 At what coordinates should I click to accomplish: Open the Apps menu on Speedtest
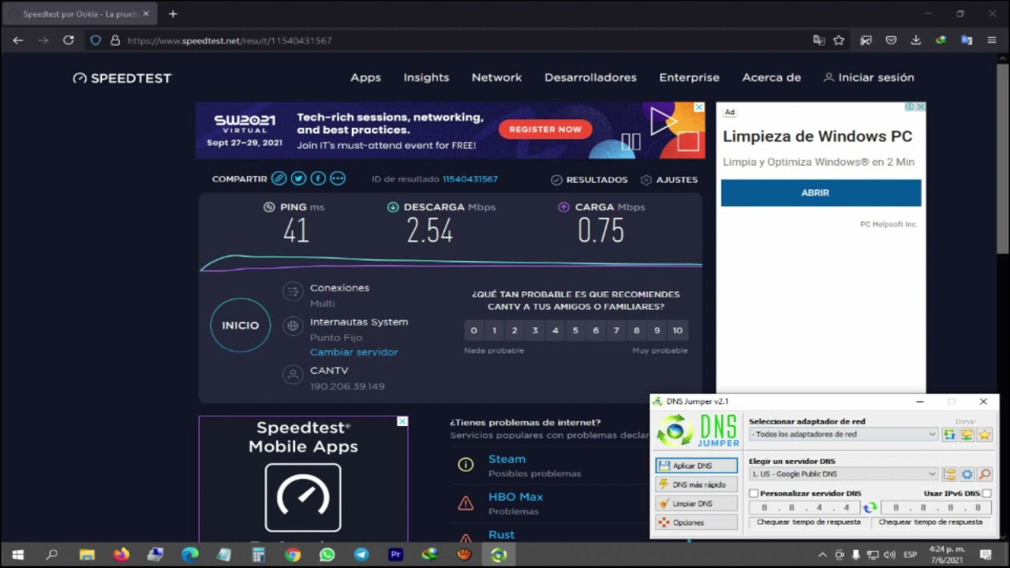[x=365, y=77]
